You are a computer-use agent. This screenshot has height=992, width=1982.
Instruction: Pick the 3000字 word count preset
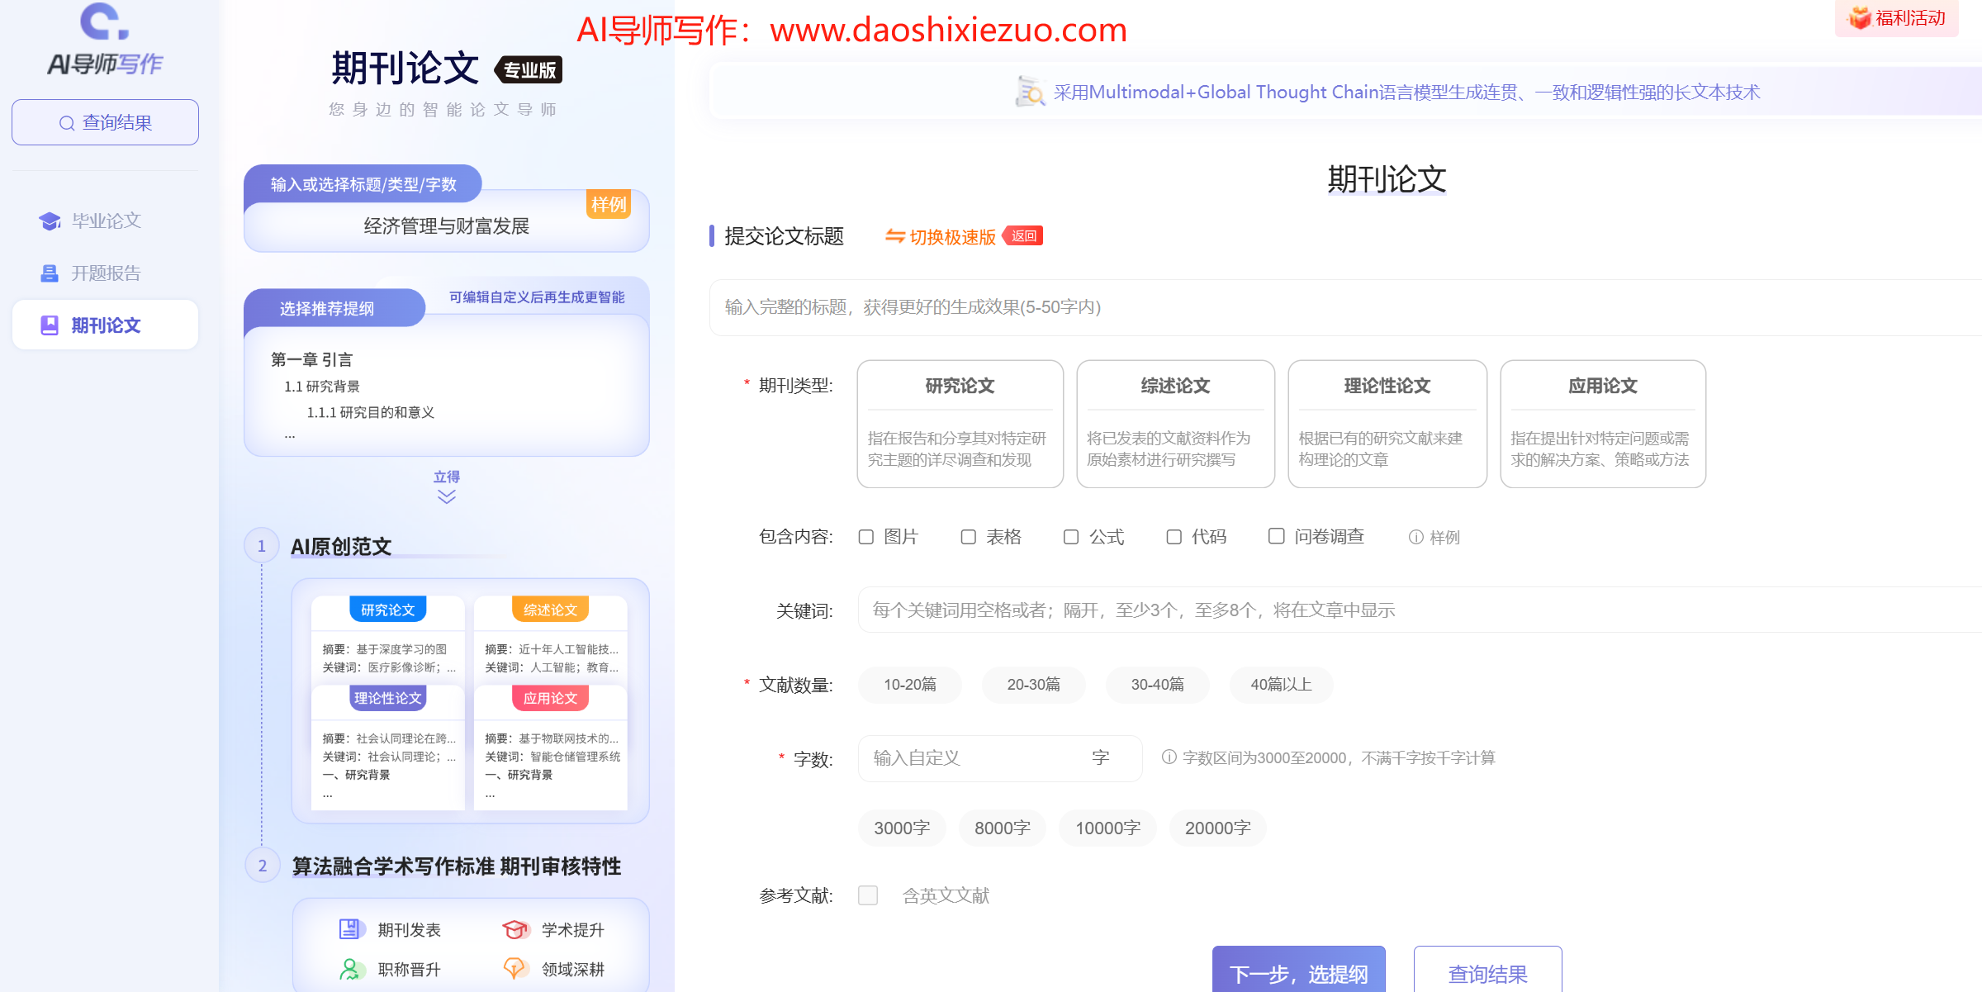[902, 828]
